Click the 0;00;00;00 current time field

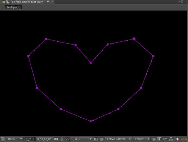44,139
